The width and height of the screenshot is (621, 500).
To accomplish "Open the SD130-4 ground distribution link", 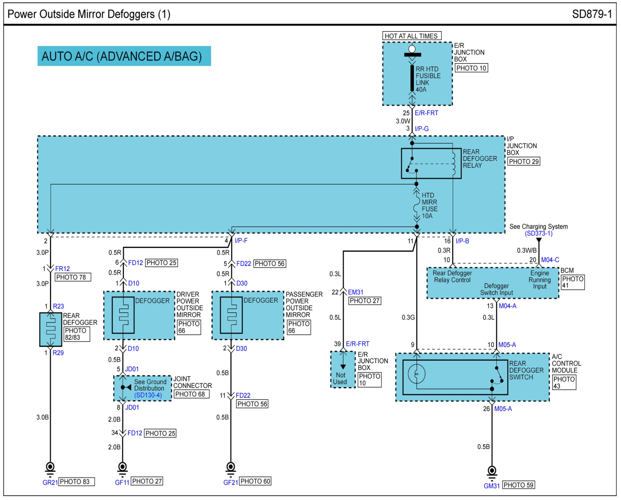I will (149, 395).
